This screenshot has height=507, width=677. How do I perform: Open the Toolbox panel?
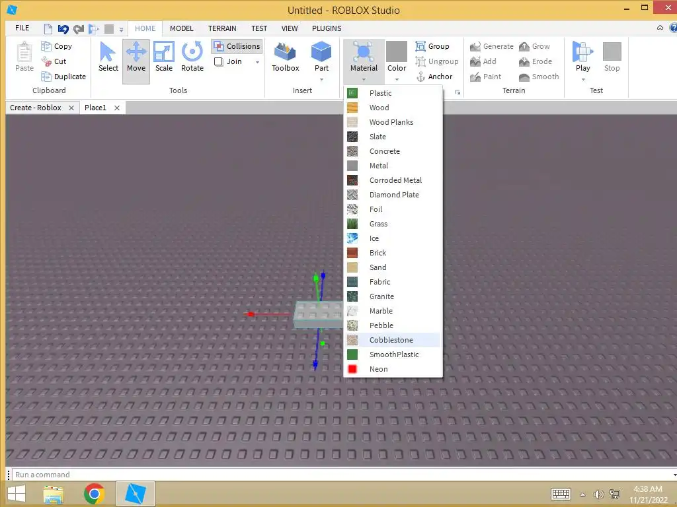tap(286, 57)
